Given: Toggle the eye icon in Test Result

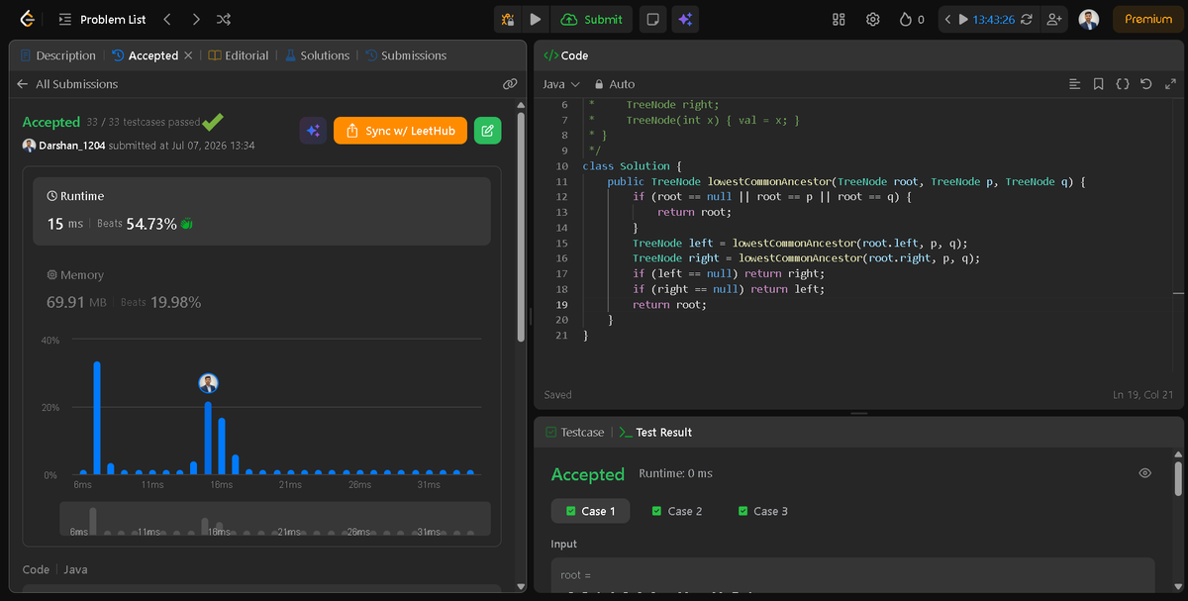Looking at the screenshot, I should (1145, 473).
